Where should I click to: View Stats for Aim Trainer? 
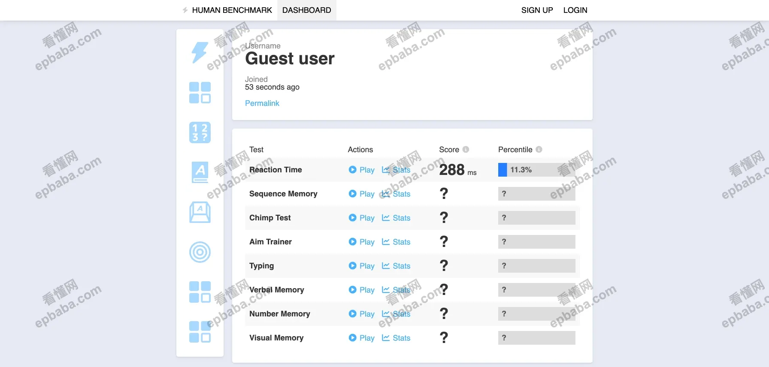click(x=396, y=242)
